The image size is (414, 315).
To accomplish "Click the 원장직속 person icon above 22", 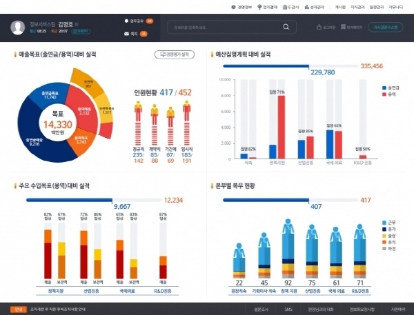I will [239, 251].
